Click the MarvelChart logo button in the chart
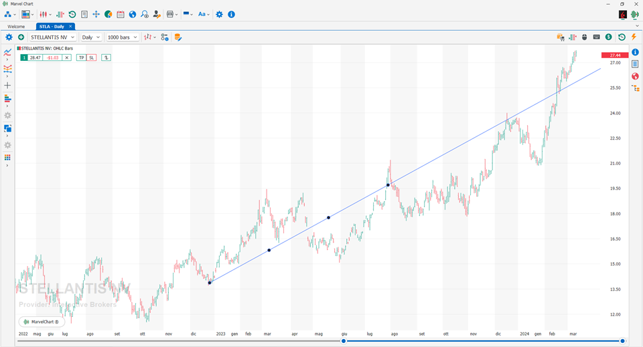643x347 pixels. [42, 322]
